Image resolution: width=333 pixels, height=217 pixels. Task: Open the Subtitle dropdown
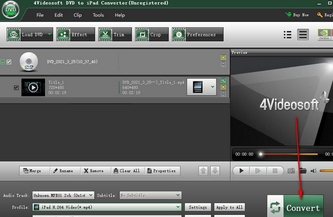150,195
